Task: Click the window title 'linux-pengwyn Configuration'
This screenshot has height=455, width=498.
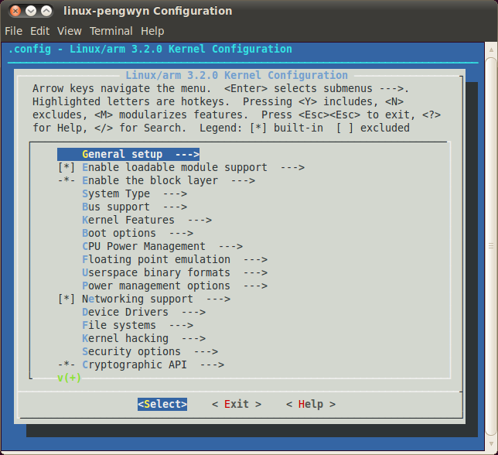Action: (x=148, y=11)
